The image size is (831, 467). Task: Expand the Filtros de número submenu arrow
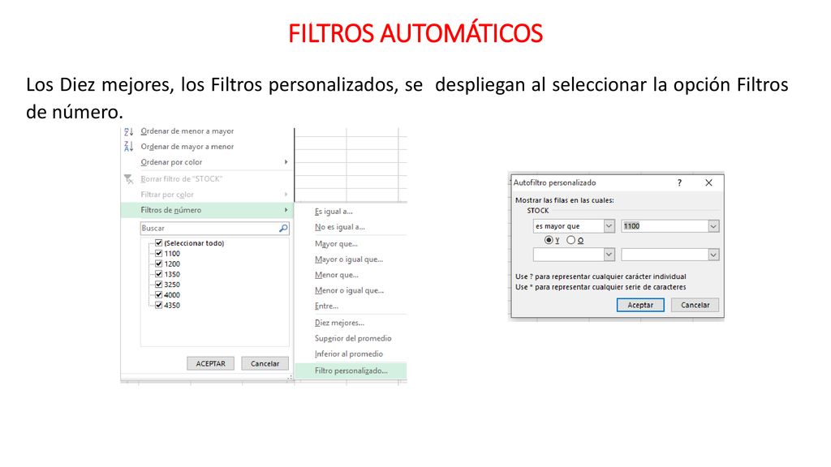coord(286,210)
